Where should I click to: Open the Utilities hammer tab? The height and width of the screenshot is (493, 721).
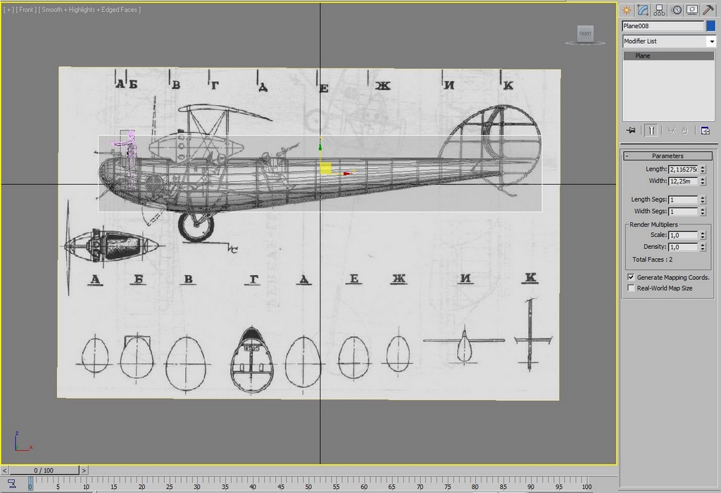coord(708,10)
